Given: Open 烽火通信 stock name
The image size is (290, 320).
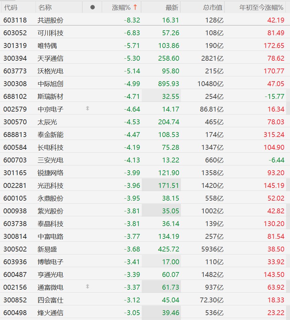Looking at the screenshot, I should click(51, 312).
